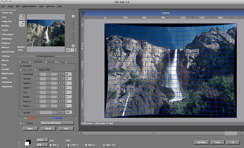The width and height of the screenshot is (244, 148).
Task: Open the DepthField sidebar entry
Action: [6, 82]
